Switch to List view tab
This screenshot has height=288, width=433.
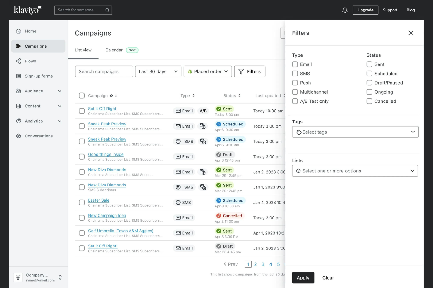pos(83,50)
